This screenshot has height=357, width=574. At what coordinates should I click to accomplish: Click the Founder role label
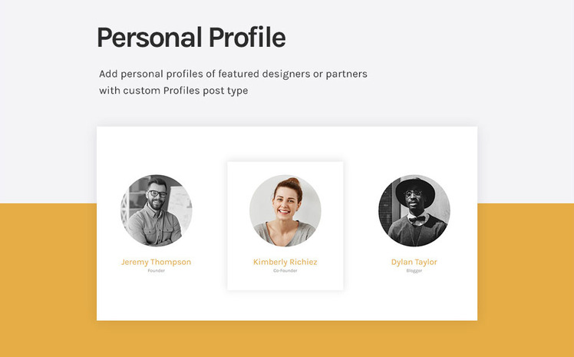(157, 270)
